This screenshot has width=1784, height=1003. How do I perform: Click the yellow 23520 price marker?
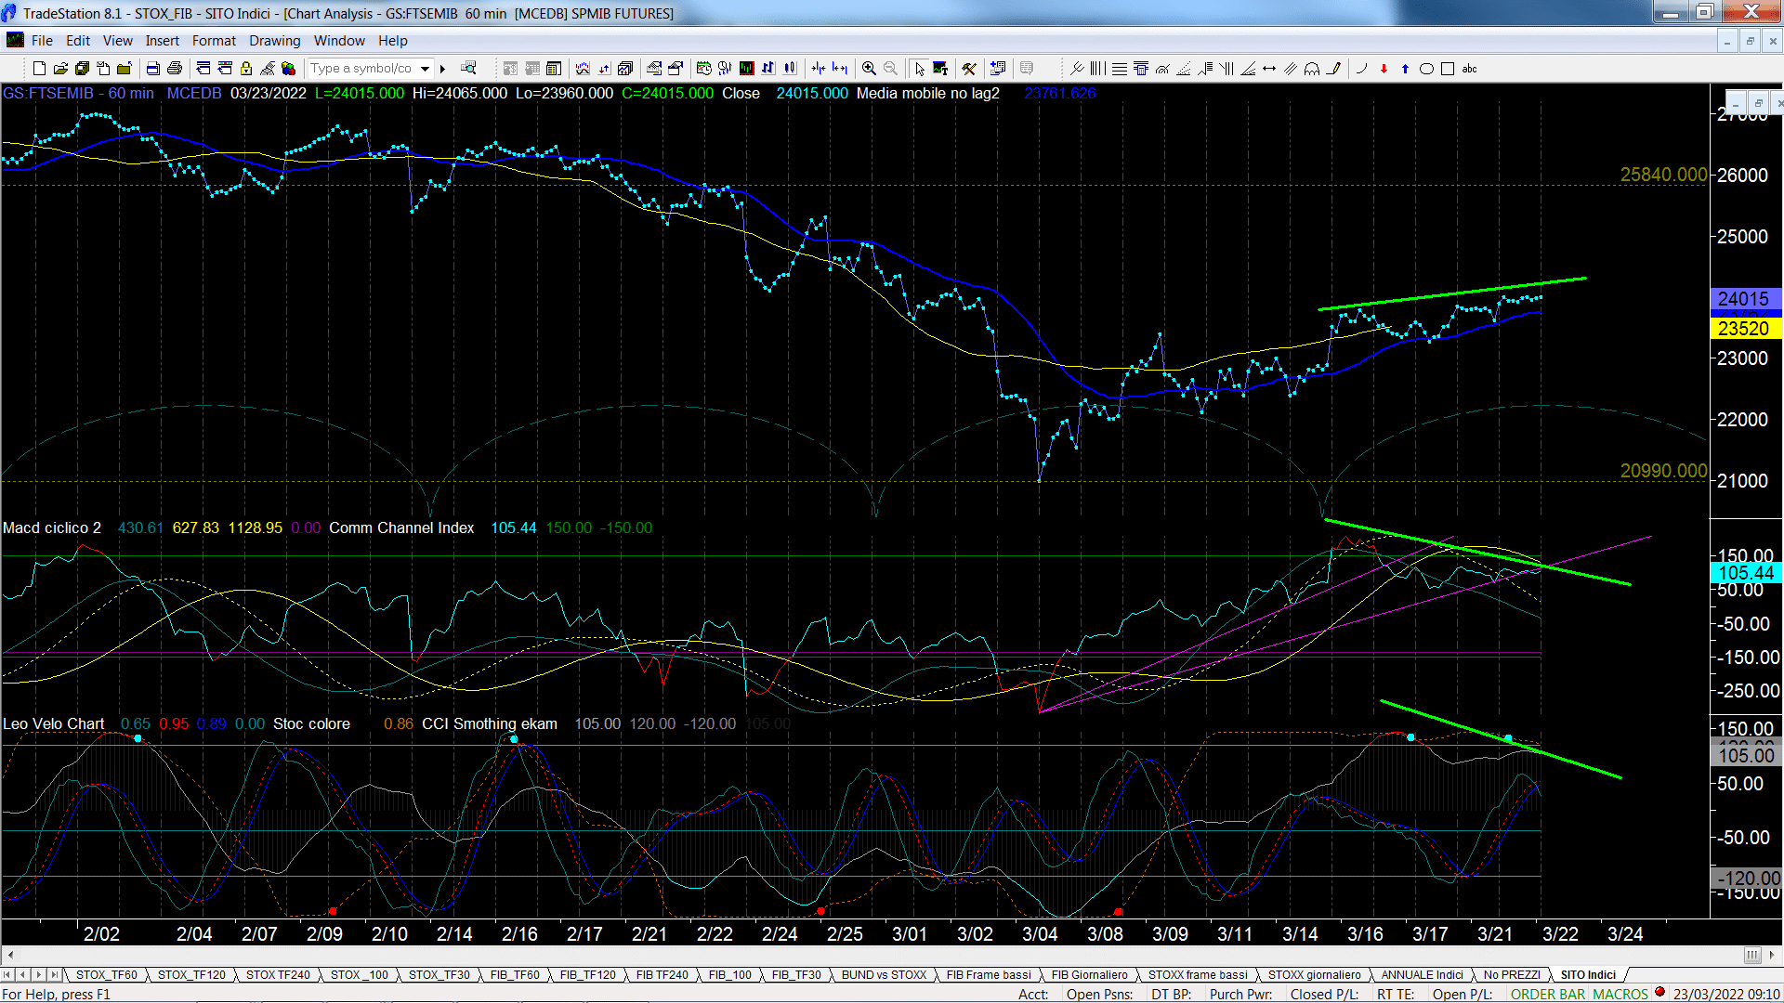coord(1744,329)
